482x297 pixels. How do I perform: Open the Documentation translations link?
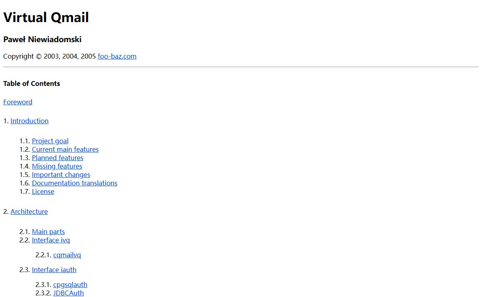[75, 183]
